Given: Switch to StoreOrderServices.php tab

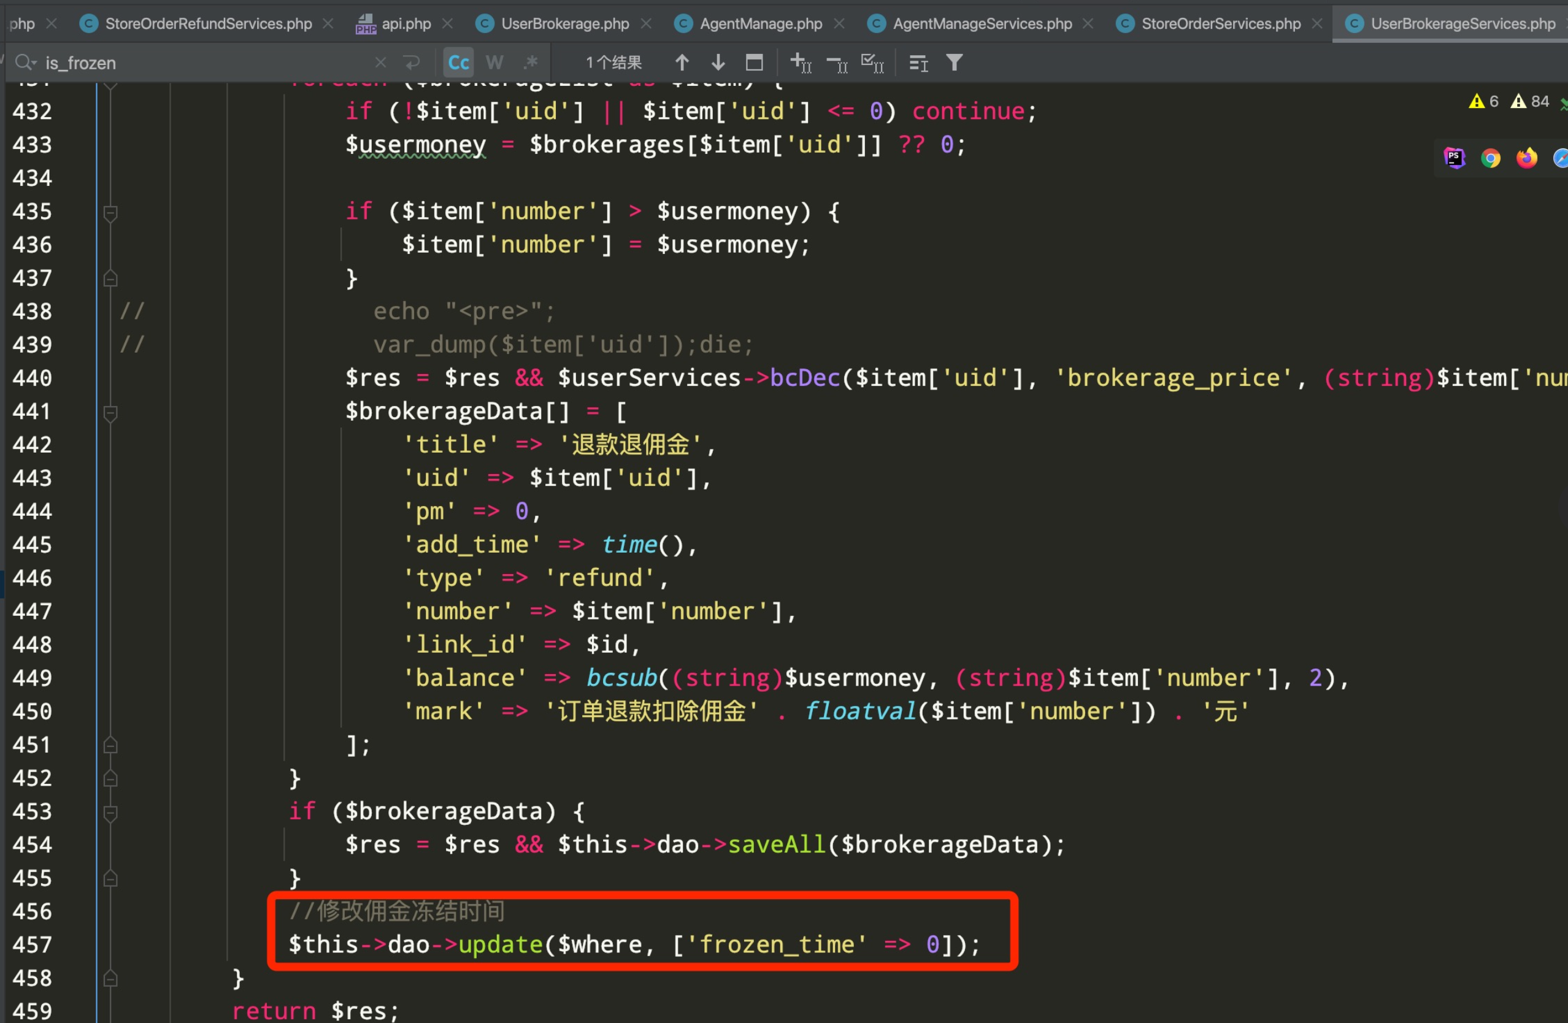Looking at the screenshot, I should pyautogui.click(x=1221, y=24).
